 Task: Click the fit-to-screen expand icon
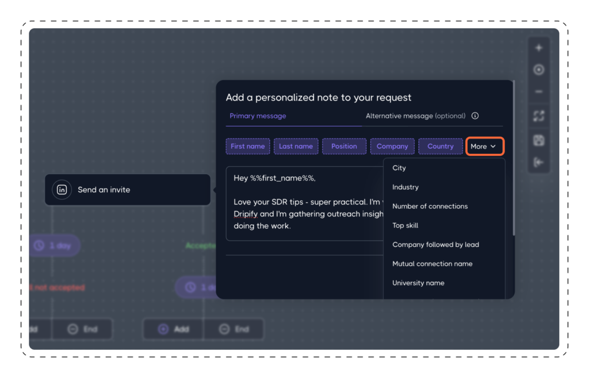pos(538,115)
